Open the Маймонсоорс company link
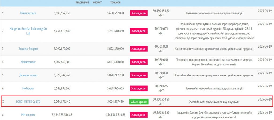Viewport: 274px width, 120px height. pos(28,13)
